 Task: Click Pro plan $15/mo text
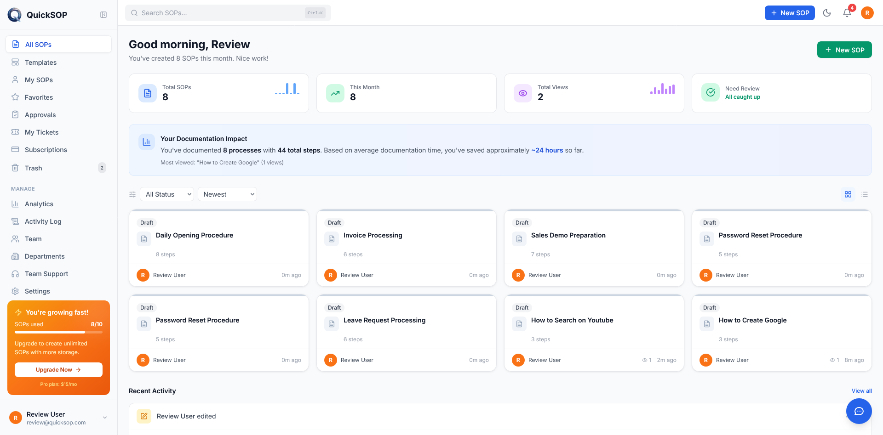click(58, 384)
